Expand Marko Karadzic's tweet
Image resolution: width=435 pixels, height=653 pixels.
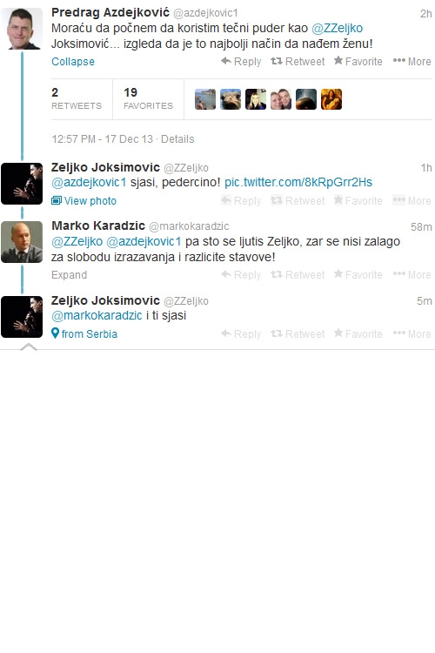click(x=69, y=275)
